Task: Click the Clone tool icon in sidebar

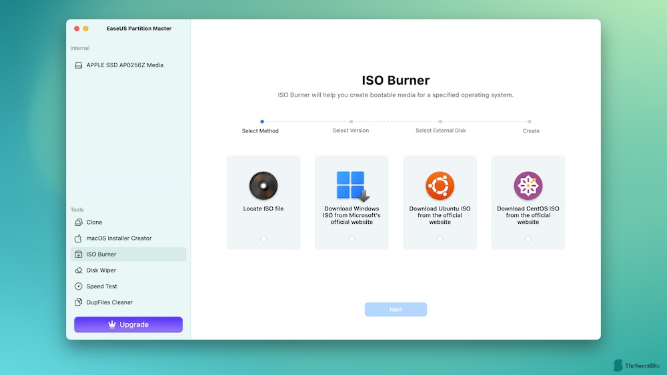Action: click(x=78, y=222)
